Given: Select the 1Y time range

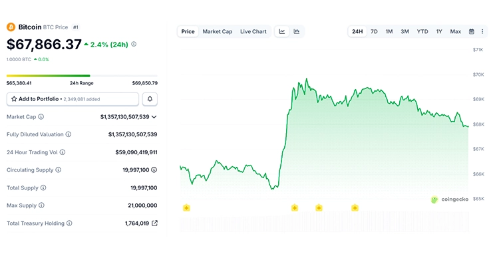Looking at the screenshot, I should [439, 32].
